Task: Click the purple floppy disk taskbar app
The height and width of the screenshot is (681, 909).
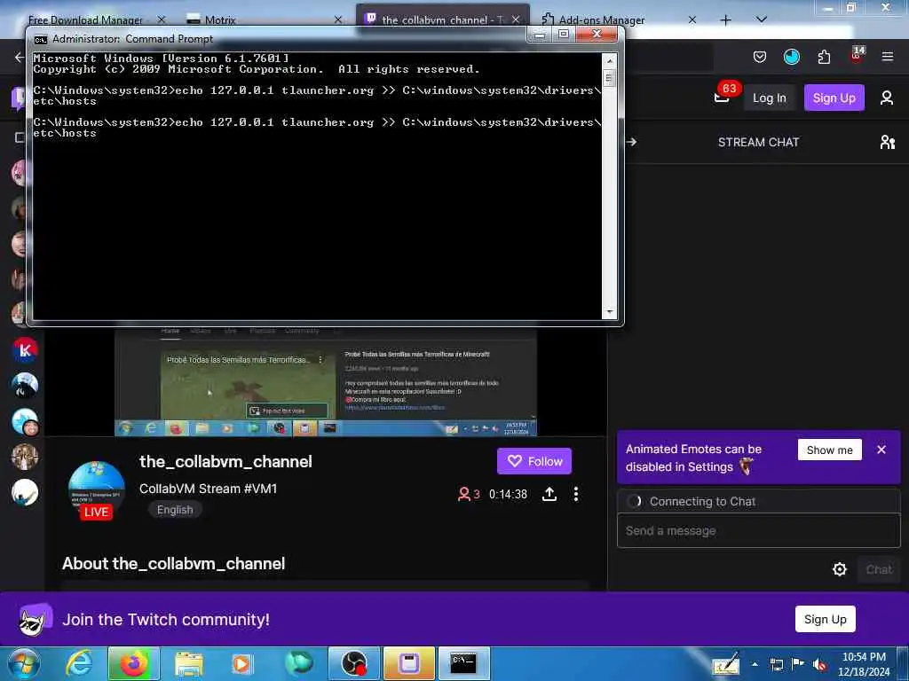Action: 408,663
